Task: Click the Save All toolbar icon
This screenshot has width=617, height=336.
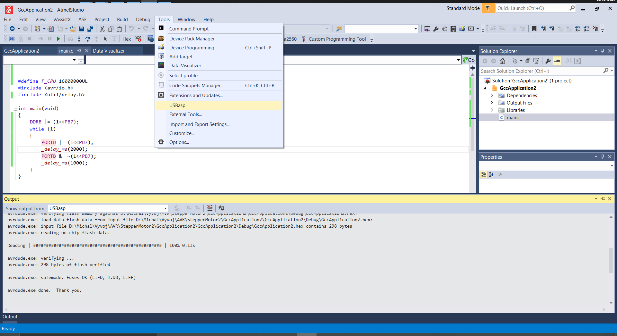Action: (90, 29)
